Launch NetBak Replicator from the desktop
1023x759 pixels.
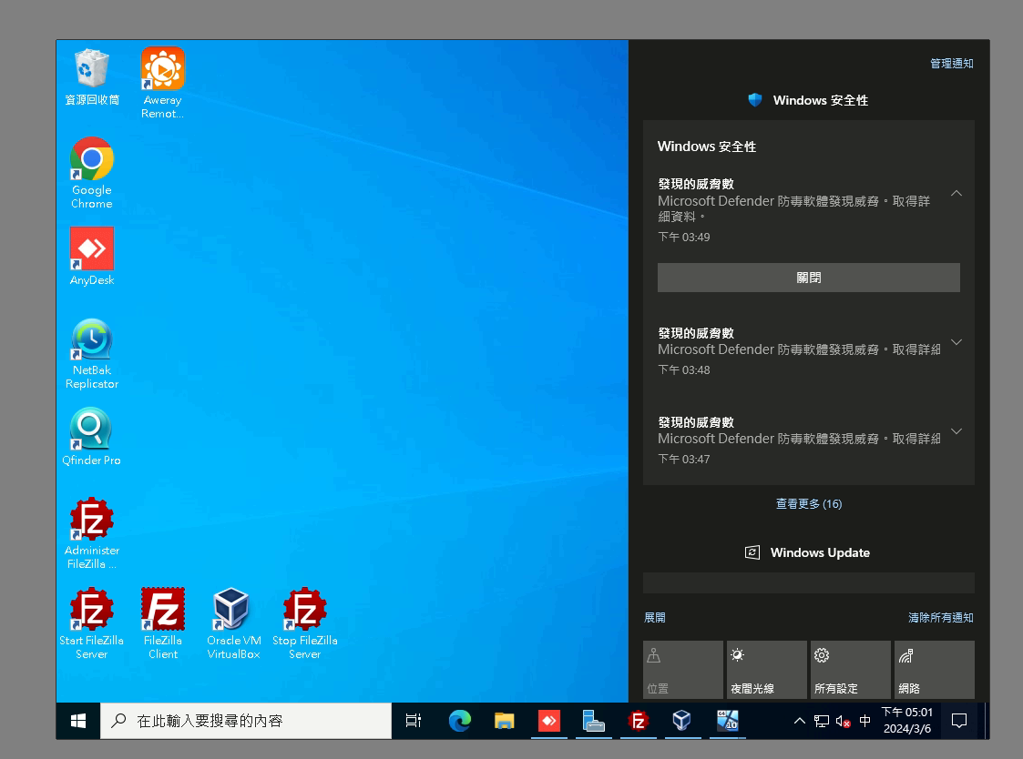click(91, 340)
